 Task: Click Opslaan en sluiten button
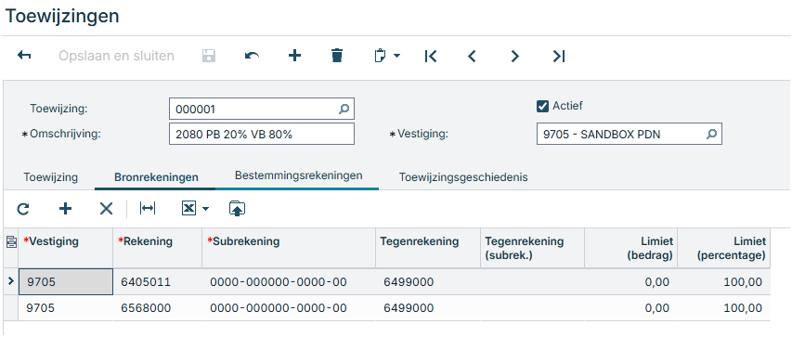point(117,56)
